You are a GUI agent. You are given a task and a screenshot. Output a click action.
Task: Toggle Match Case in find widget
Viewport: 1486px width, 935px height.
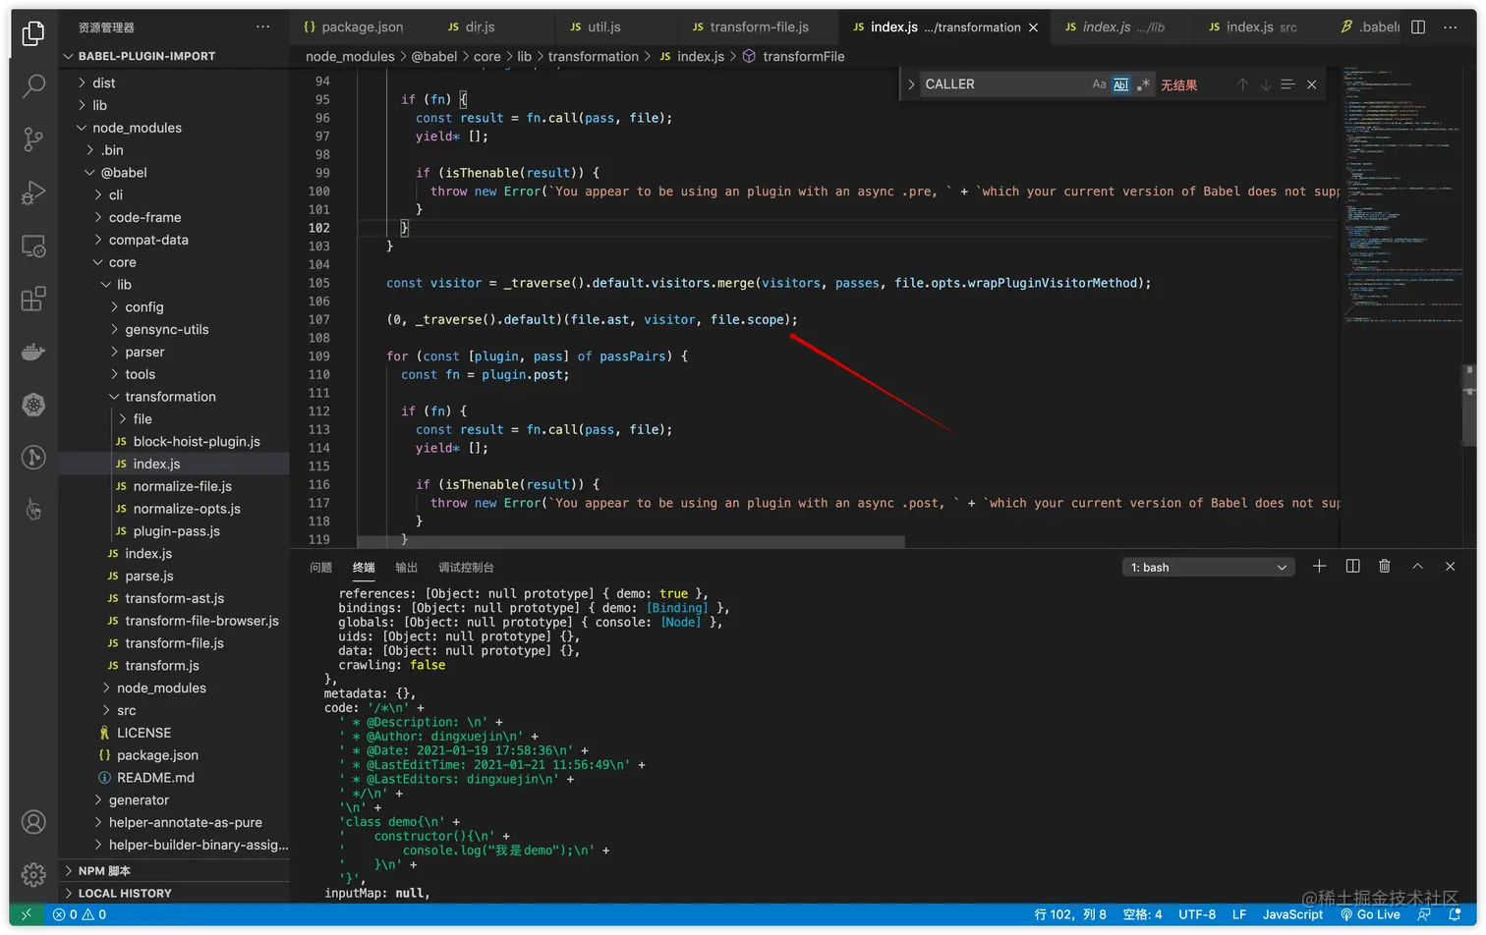click(1099, 84)
